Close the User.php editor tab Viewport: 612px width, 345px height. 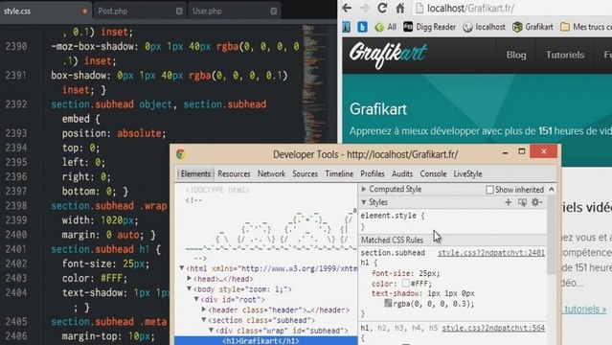(273, 11)
